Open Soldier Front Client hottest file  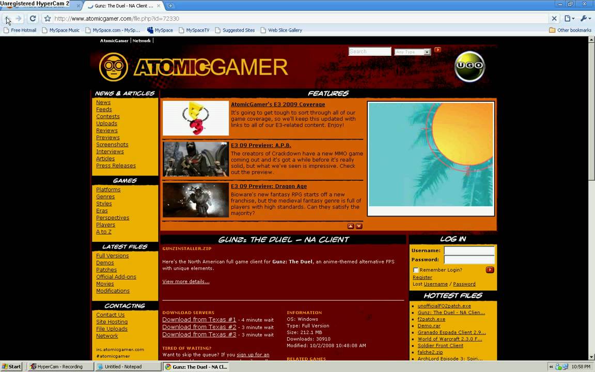click(x=440, y=346)
